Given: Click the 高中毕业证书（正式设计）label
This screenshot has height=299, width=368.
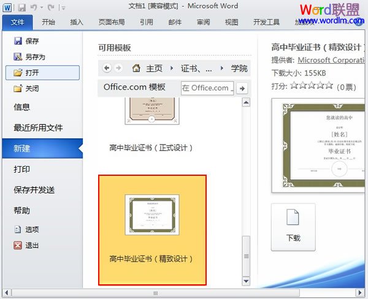Looking at the screenshot, I should pyautogui.click(x=151, y=148).
